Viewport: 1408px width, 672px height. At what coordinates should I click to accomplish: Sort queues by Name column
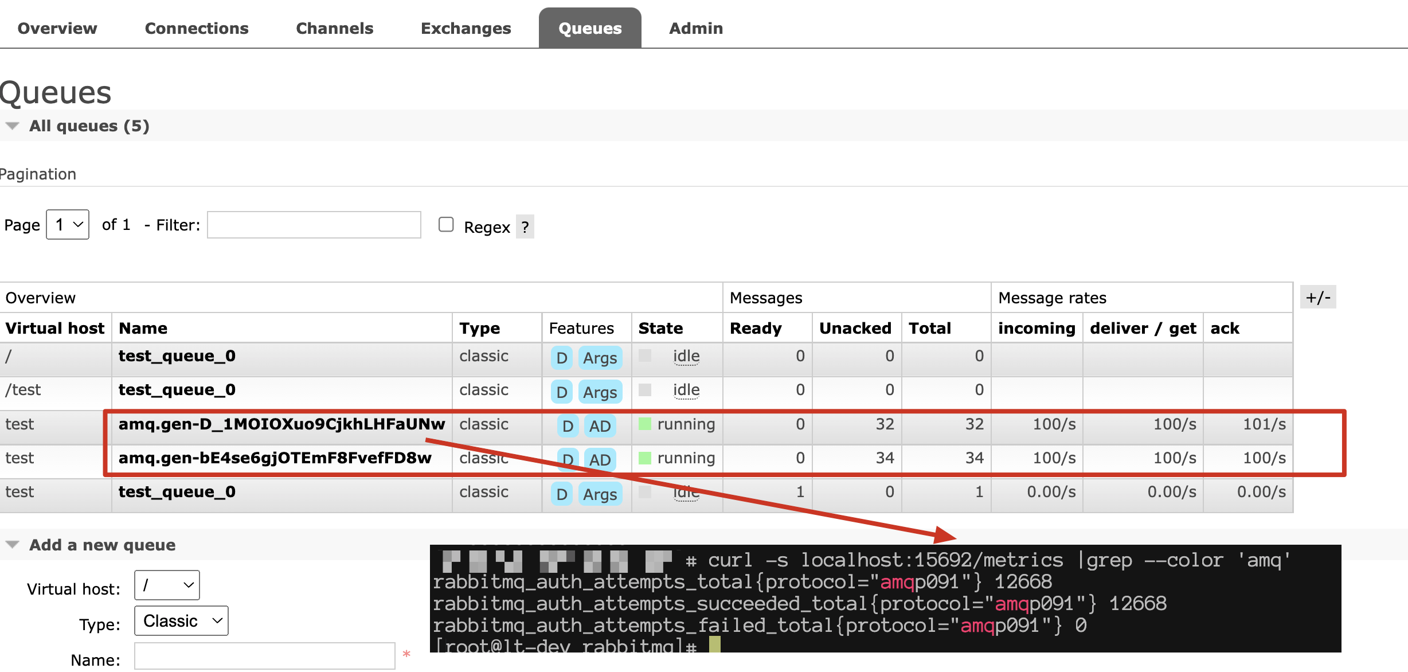click(143, 328)
